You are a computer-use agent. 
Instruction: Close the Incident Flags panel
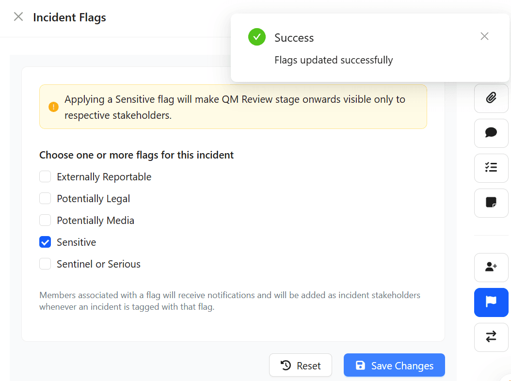(x=18, y=16)
